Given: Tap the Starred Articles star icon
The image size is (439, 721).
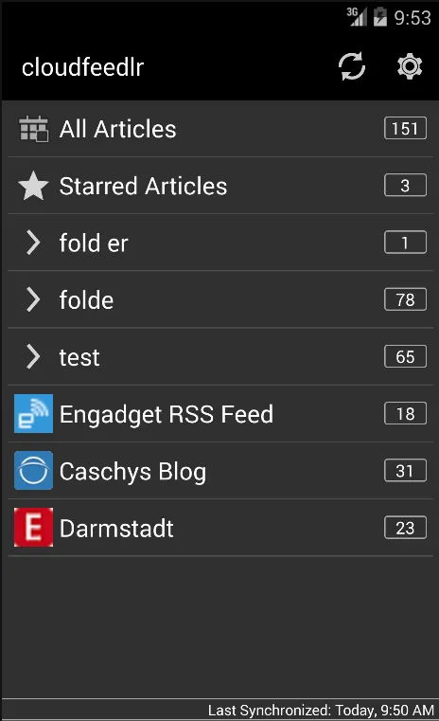Looking at the screenshot, I should pos(33,186).
